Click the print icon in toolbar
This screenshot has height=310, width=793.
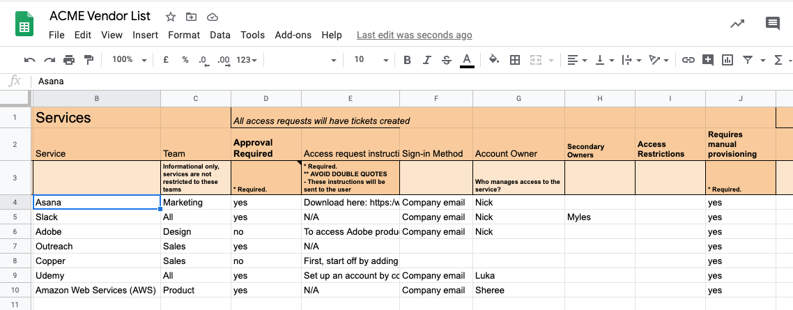[69, 60]
